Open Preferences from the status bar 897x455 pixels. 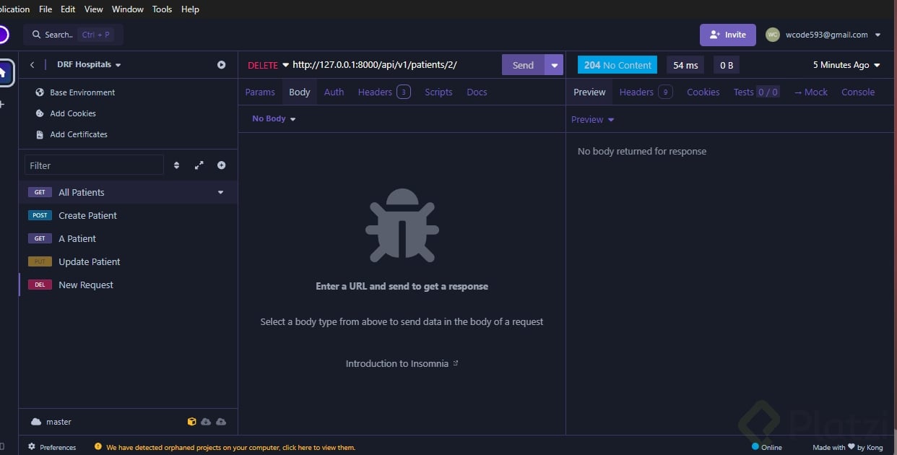pos(52,447)
